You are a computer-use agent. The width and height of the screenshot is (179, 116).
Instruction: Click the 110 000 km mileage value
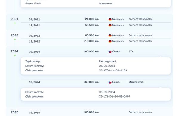pos(91,41)
